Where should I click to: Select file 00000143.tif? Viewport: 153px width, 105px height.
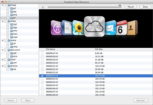[96, 79]
